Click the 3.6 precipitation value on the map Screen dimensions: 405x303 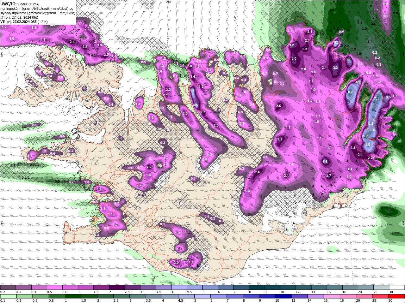[x=325, y=162]
